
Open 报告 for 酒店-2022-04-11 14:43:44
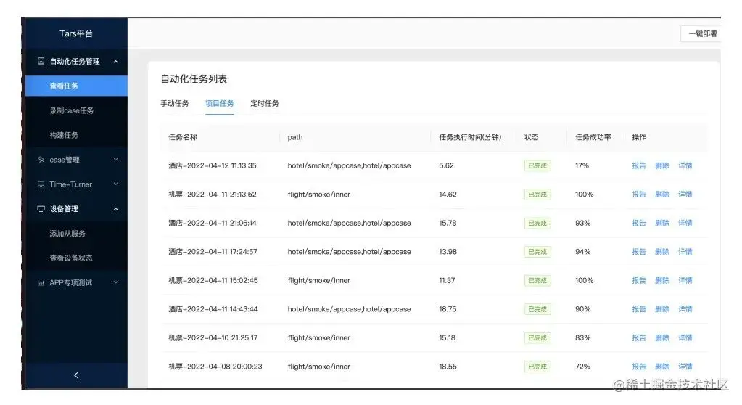coord(639,309)
